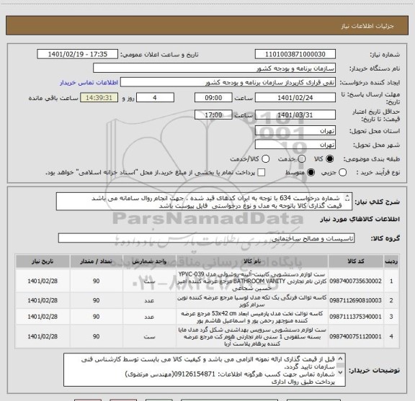
Task: Click the گروه کالا field تاسیسات و مصالح ساختمانی
Action: pyautogui.click(x=206, y=238)
